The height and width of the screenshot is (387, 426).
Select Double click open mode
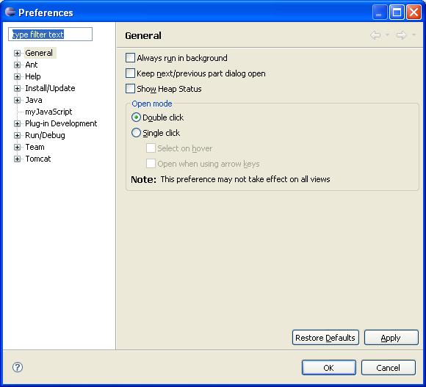(136, 117)
